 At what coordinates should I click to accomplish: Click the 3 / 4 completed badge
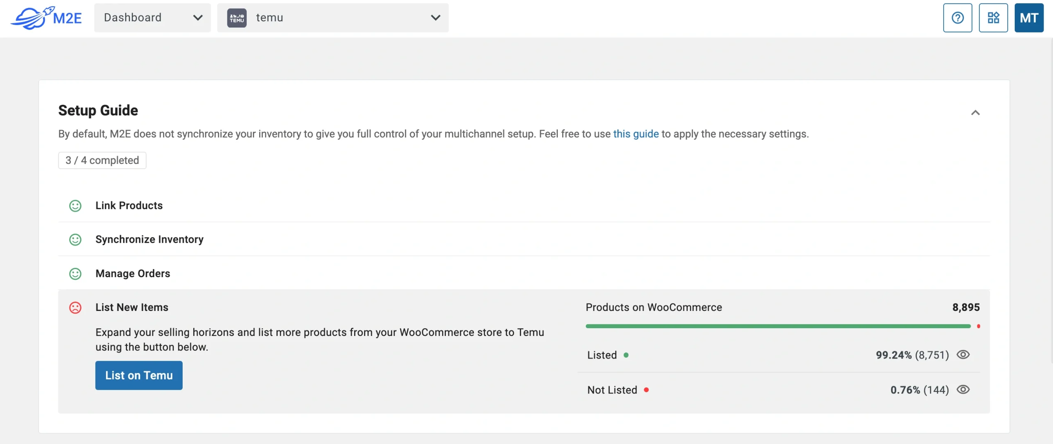pos(102,160)
